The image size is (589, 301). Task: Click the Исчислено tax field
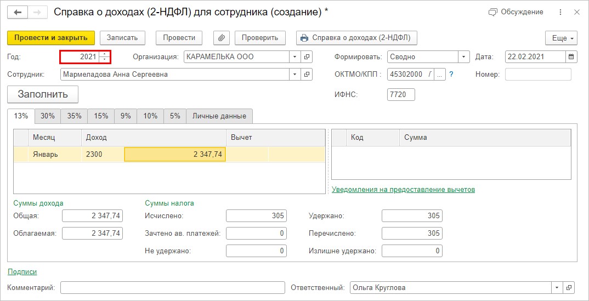[x=257, y=216]
